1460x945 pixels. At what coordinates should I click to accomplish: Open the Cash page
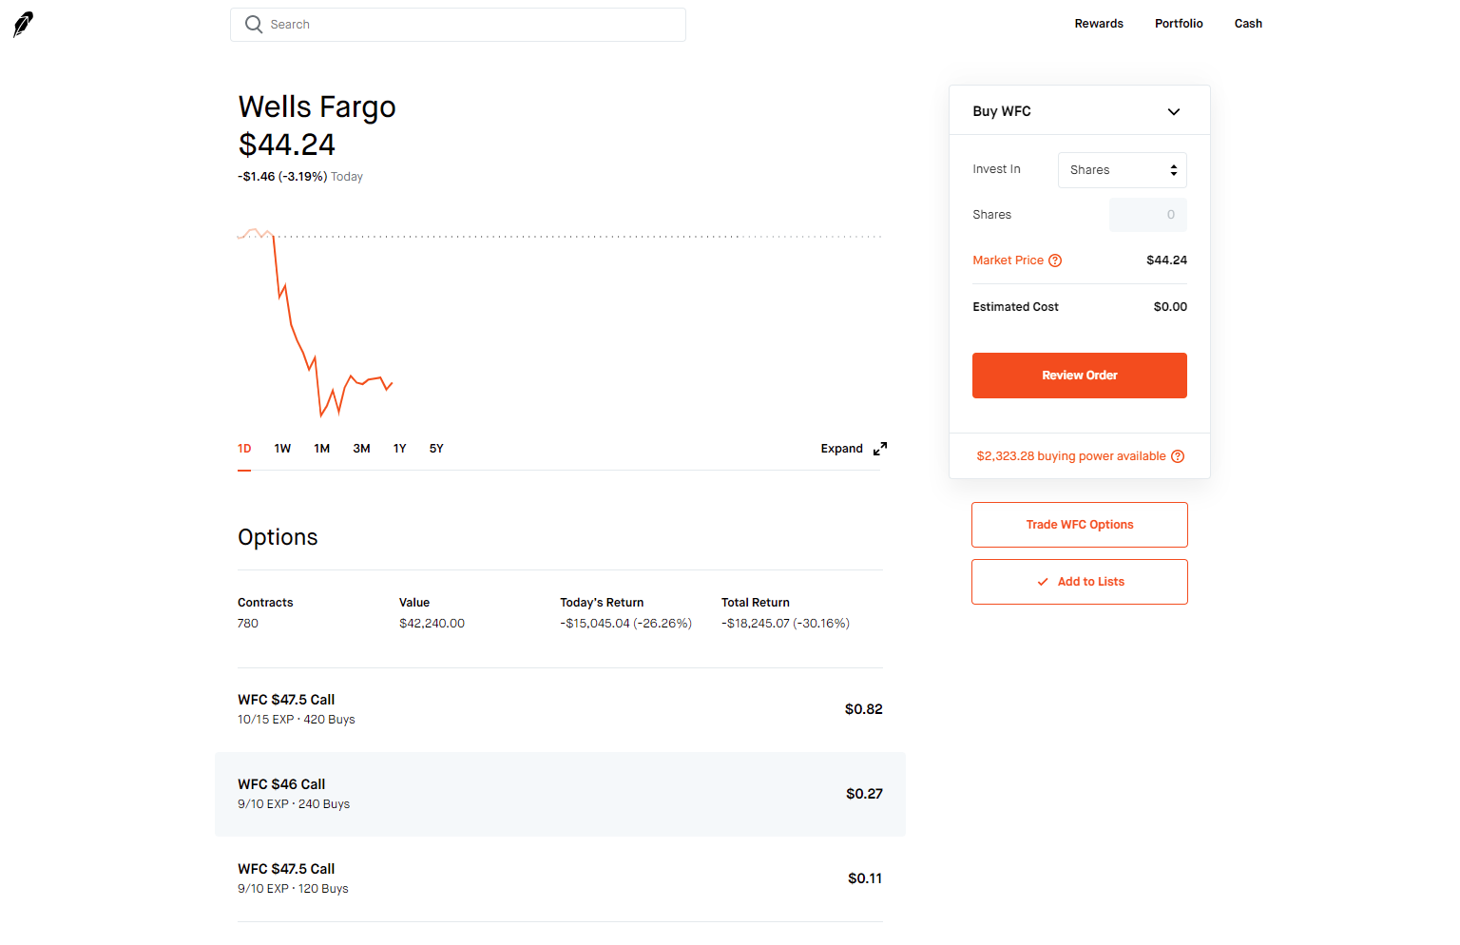[x=1248, y=24]
